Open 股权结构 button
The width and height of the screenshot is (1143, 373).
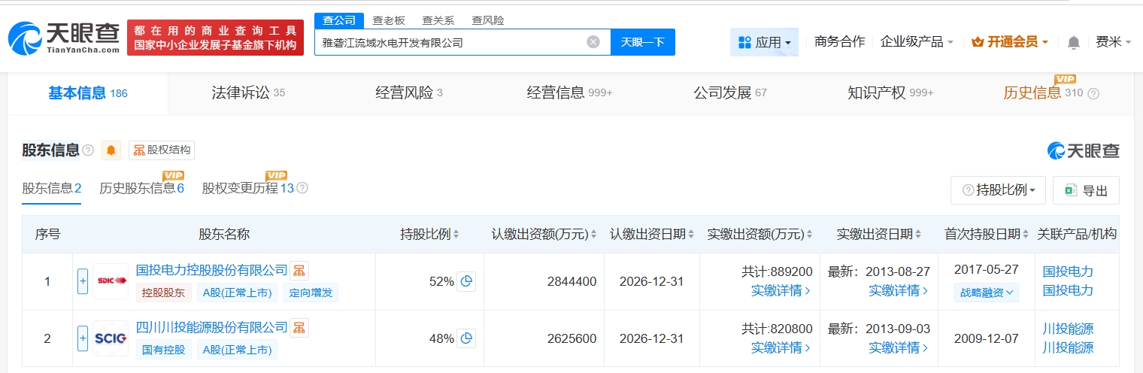tap(162, 150)
